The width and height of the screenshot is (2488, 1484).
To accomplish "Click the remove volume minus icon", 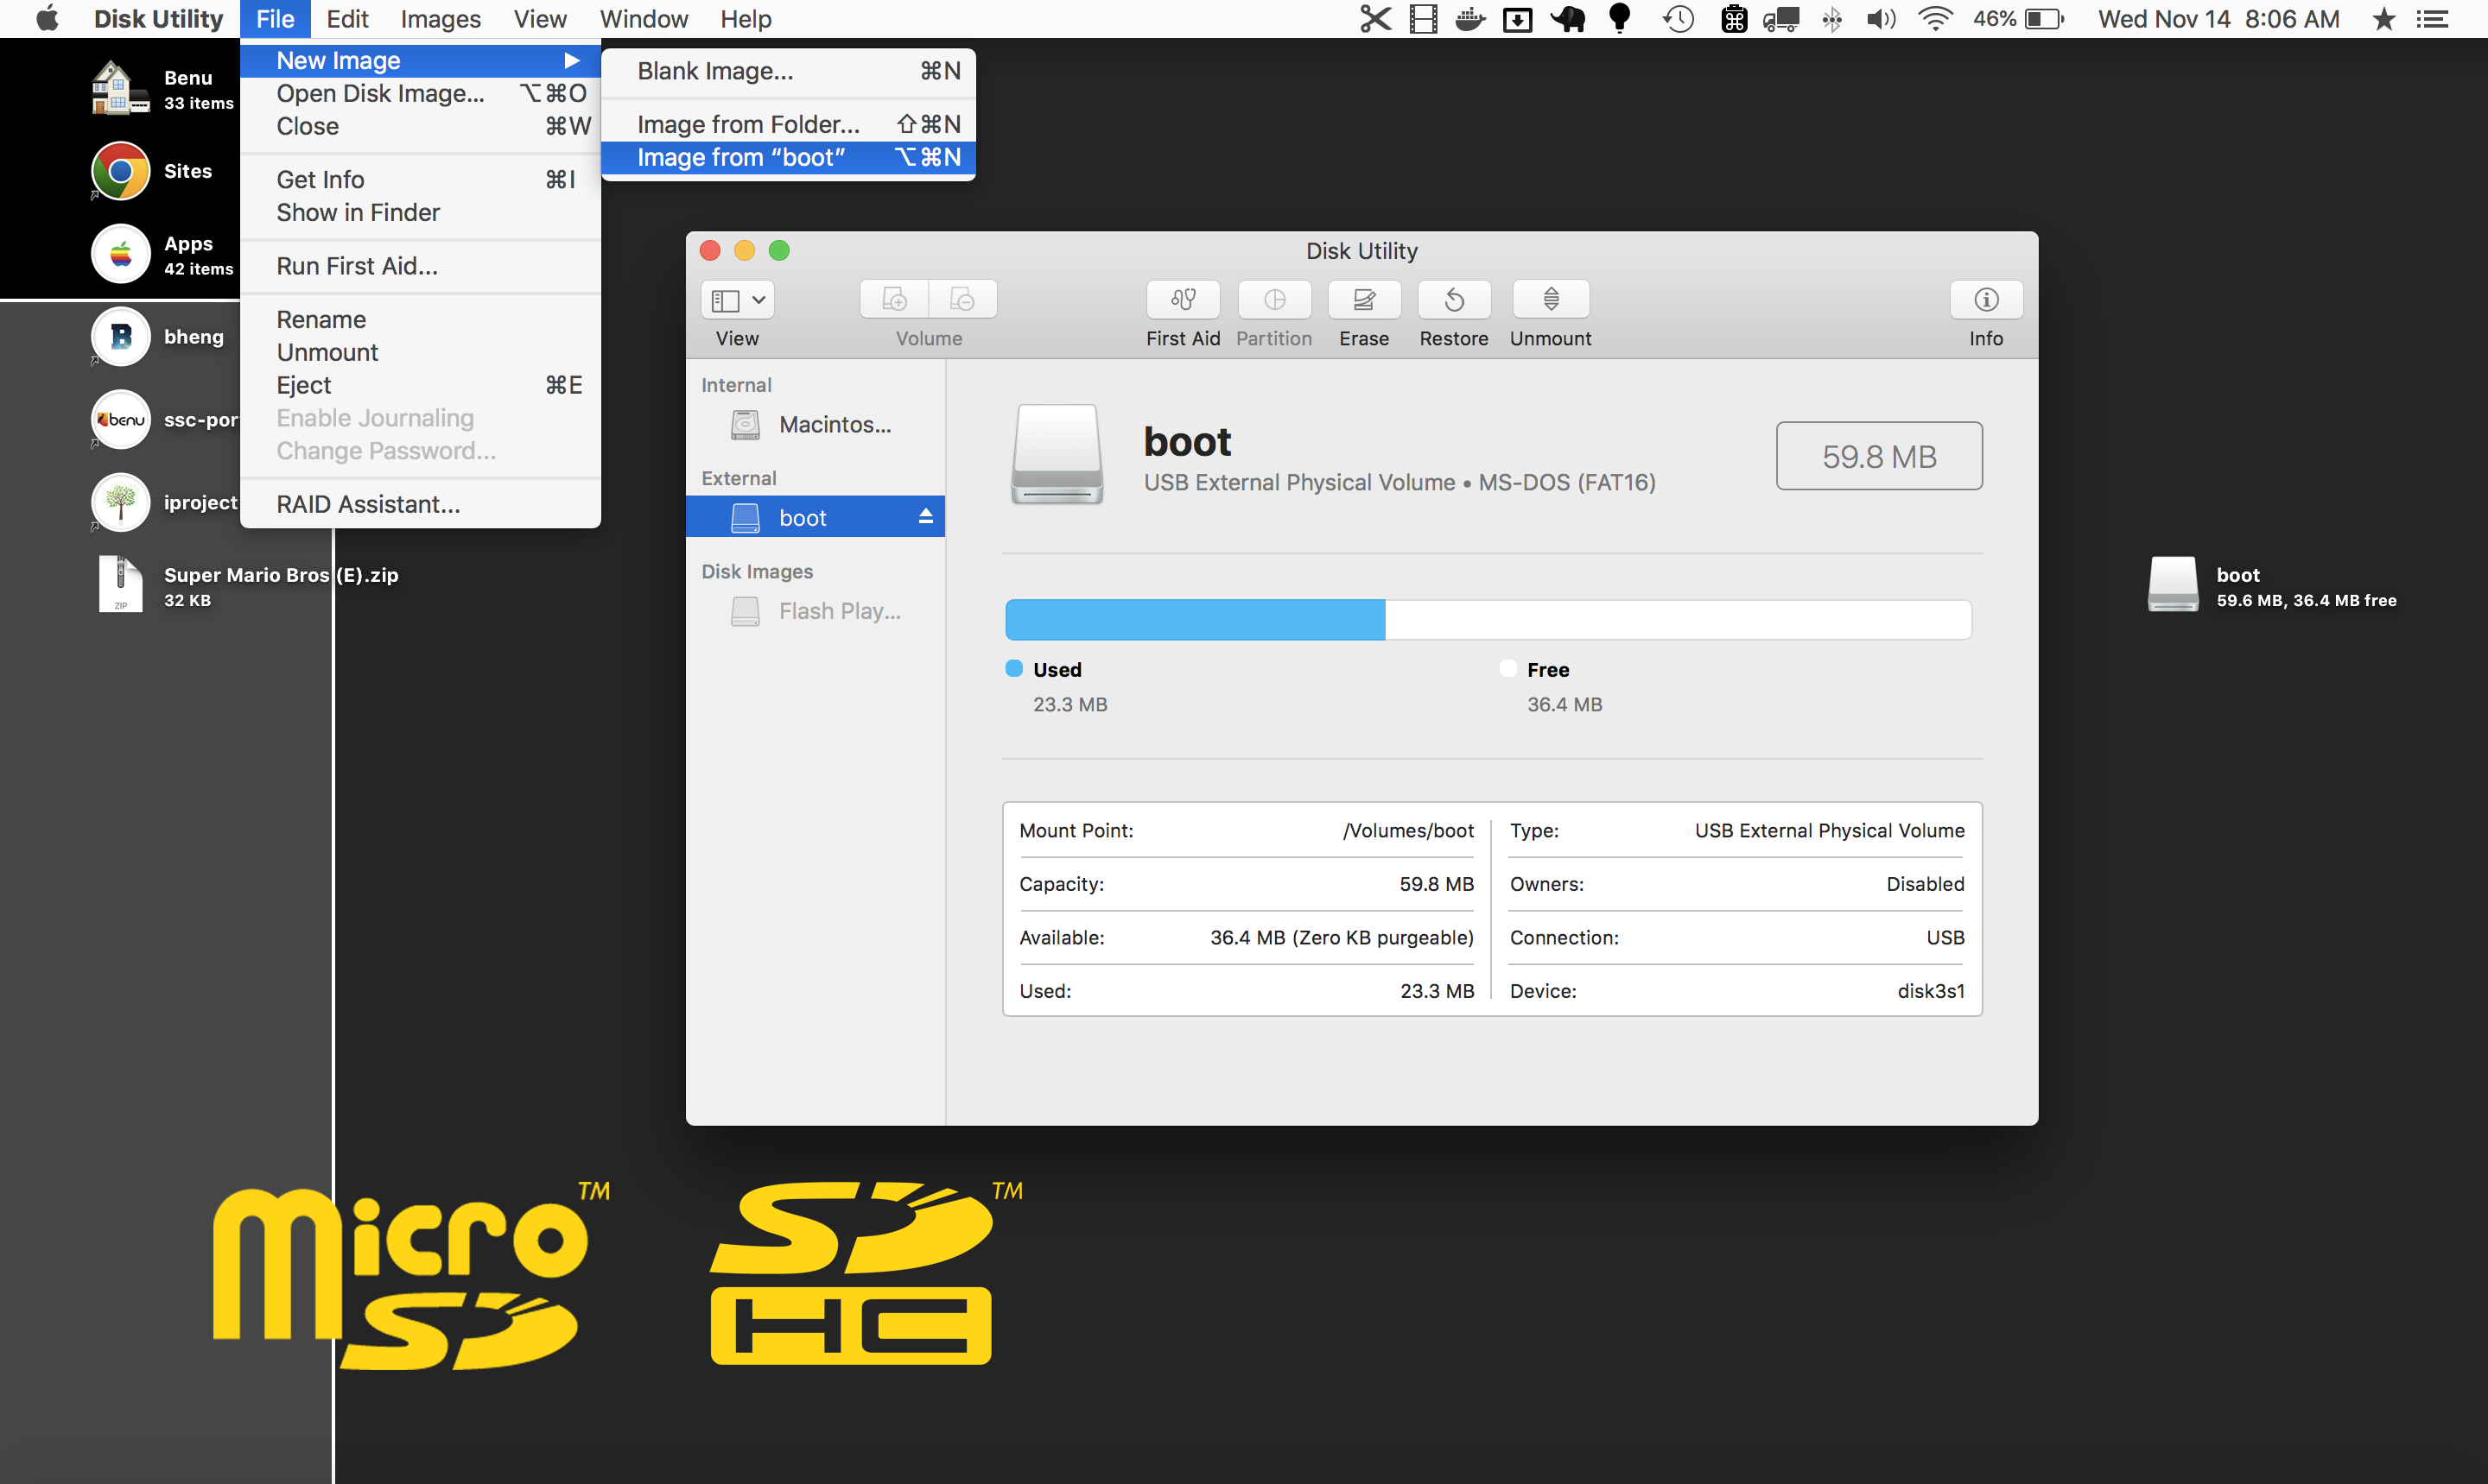I will 962,299.
